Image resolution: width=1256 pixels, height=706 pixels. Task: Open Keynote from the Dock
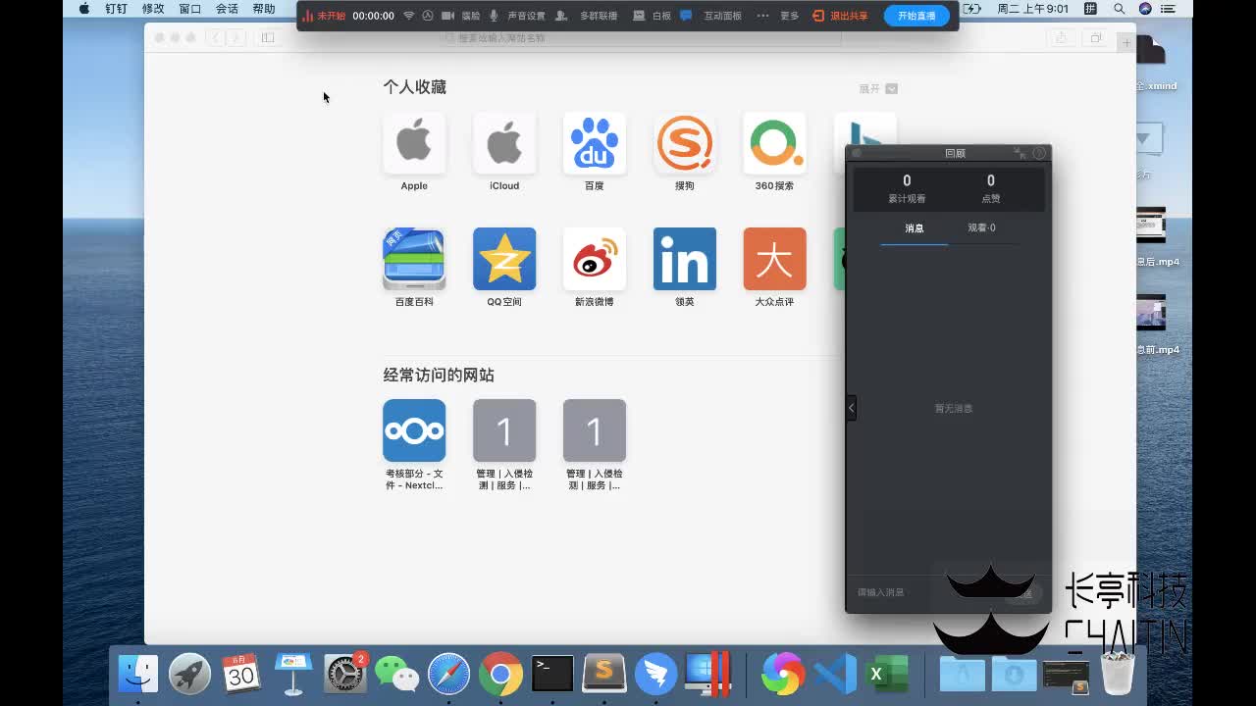(x=293, y=674)
